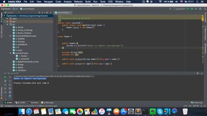Click the scroll-from-source target icon in Project panel
The height and width of the screenshot is (116, 207).
(39, 13)
